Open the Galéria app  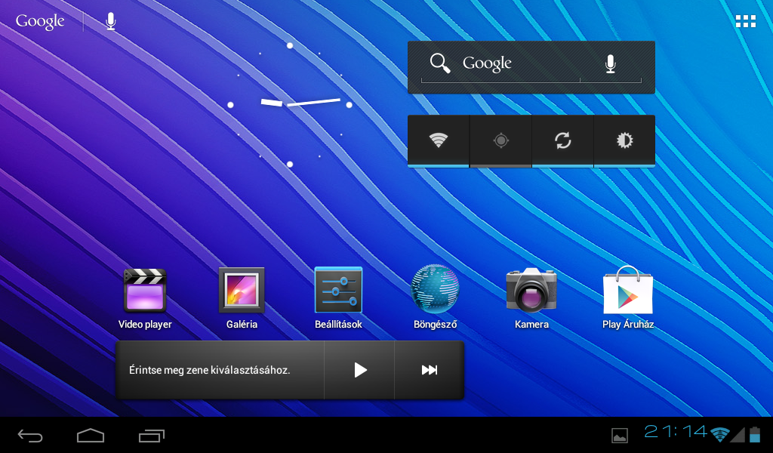(x=242, y=297)
